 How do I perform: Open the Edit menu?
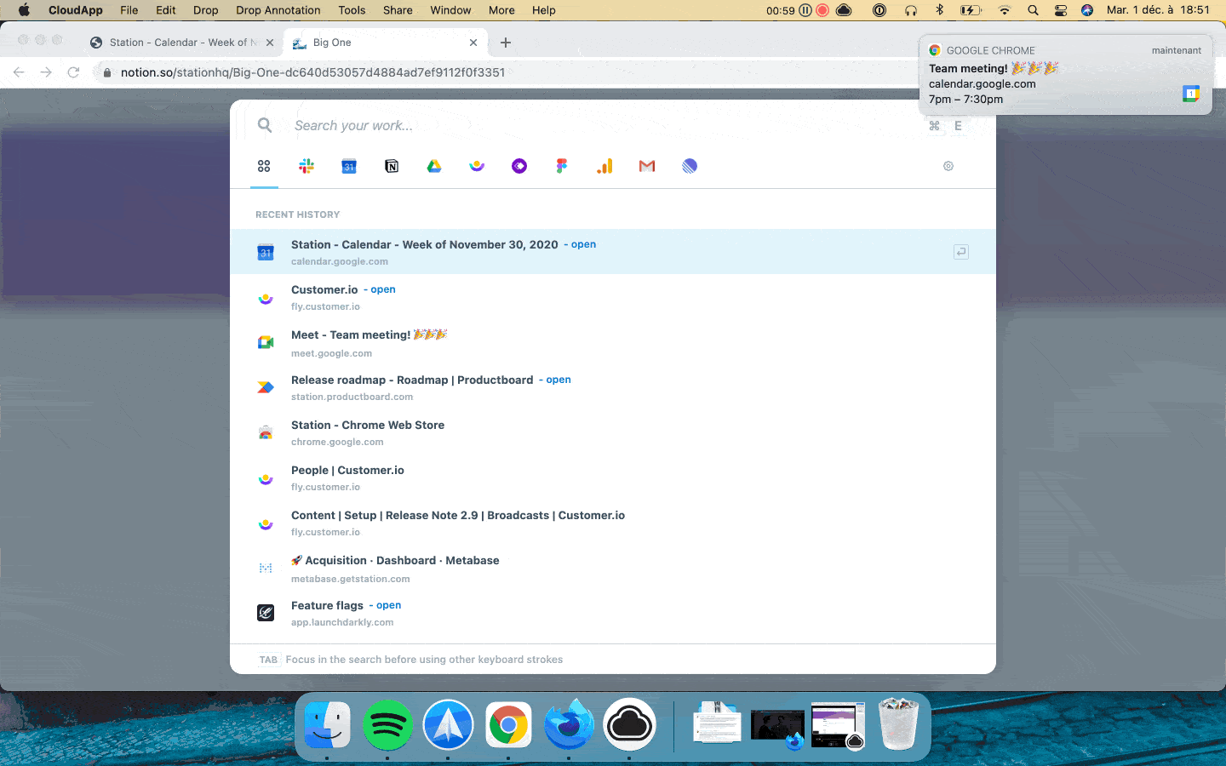[x=166, y=10]
